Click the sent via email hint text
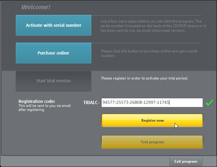 coord(44,108)
